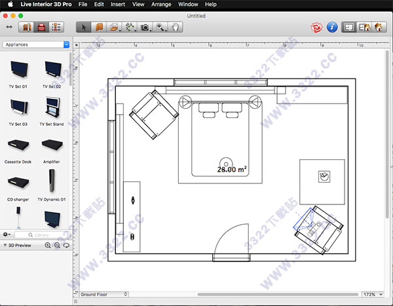Open the Insert menu
The image size is (393, 306).
click(118, 5)
